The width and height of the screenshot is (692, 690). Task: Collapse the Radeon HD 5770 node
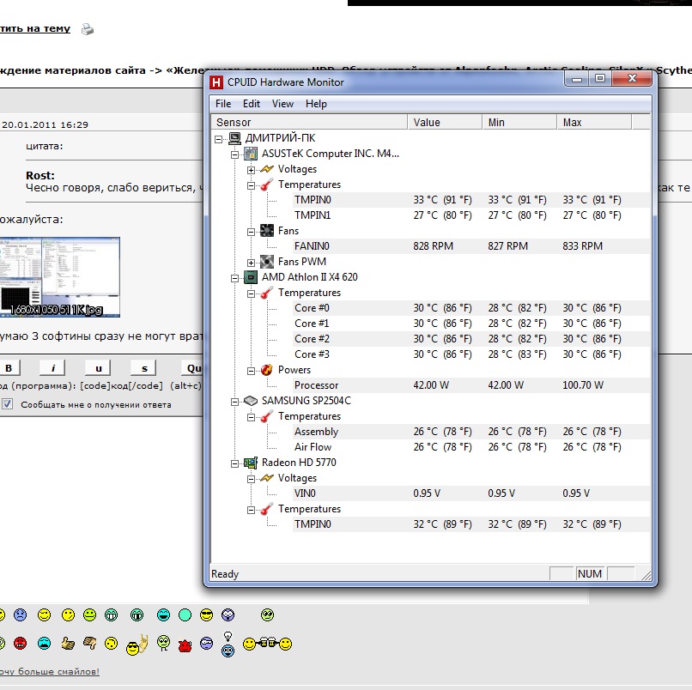(234, 463)
